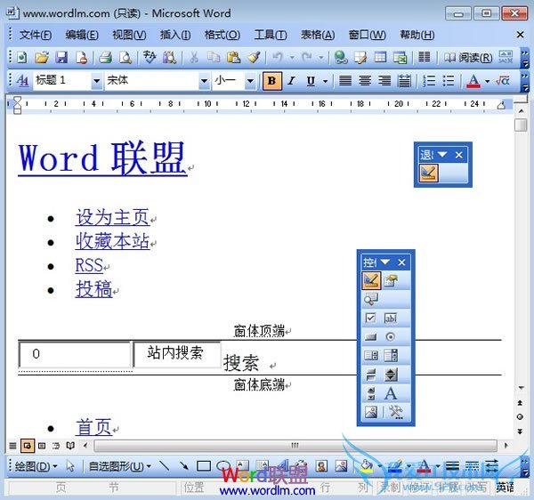This screenshot has width=534, height=500.
Task: Open the font size dropdown showing 小一
Action: 250,81
